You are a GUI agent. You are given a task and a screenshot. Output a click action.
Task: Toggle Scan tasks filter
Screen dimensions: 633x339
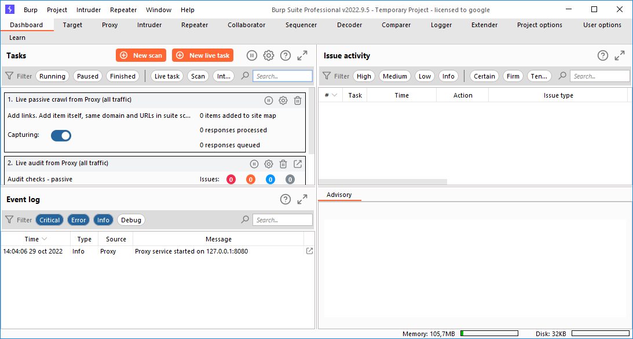tap(198, 76)
